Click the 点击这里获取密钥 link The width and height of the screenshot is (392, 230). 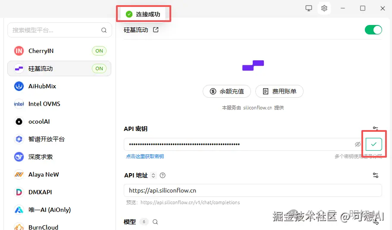(145, 156)
